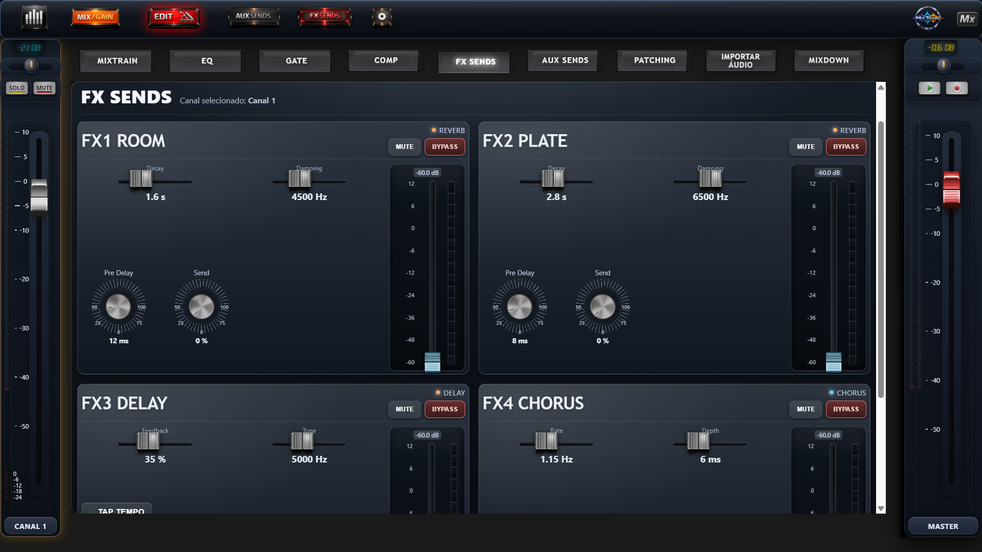Switch to the MIXDOWN tab
Image resolution: width=982 pixels, height=552 pixels.
coord(828,60)
